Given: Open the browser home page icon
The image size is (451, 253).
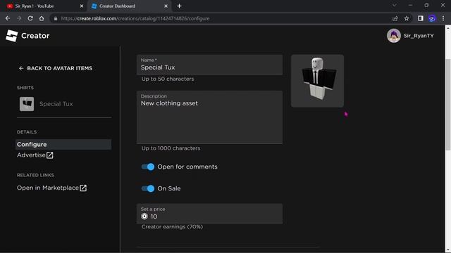Looking at the screenshot, I should (42, 18).
